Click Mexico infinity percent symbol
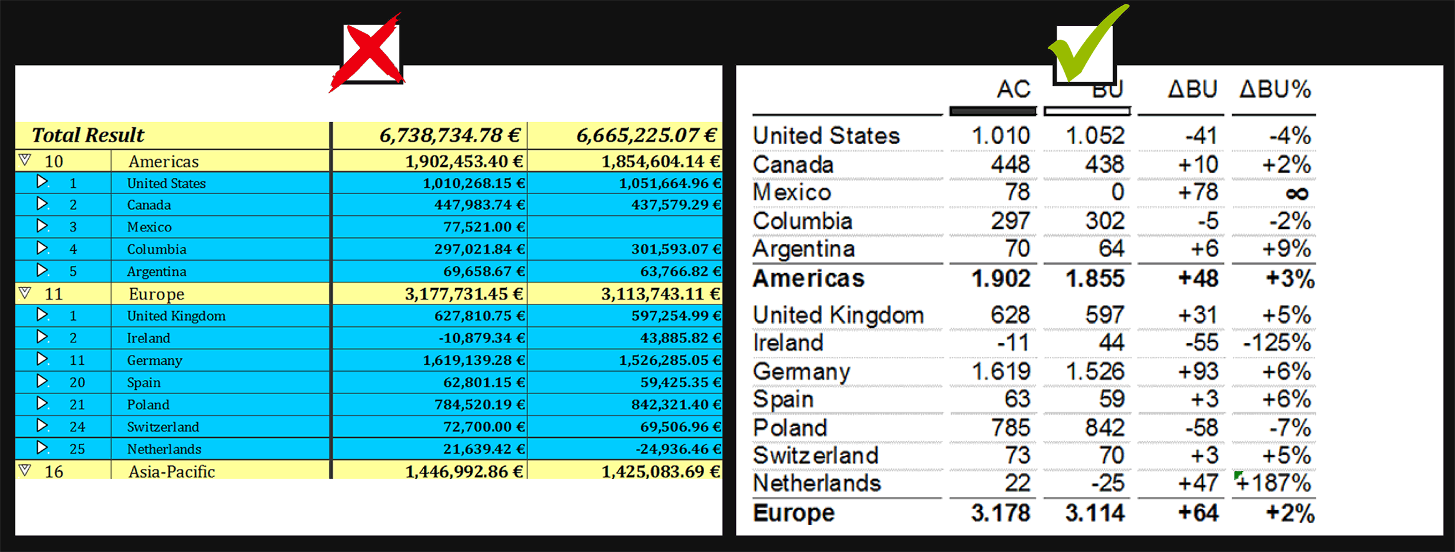The width and height of the screenshot is (1455, 552). [1297, 194]
